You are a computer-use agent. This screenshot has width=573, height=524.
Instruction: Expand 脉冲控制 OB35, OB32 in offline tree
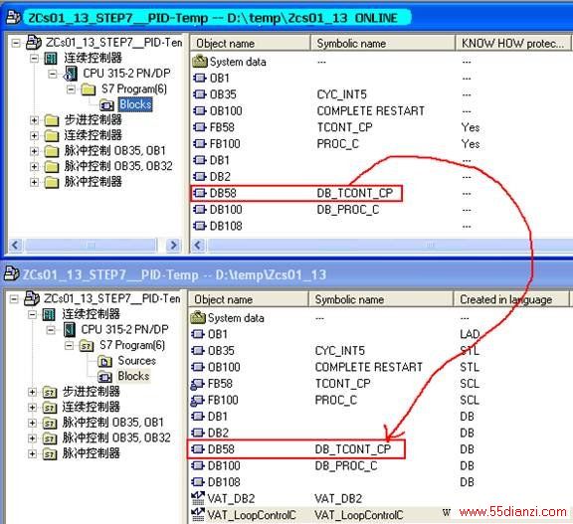pos(32,437)
